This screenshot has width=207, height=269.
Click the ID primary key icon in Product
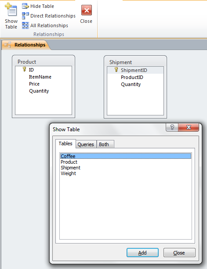point(25,69)
